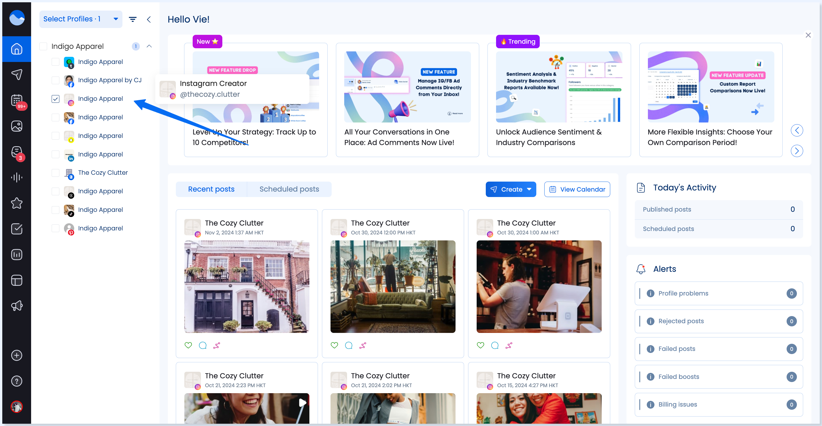Check the Snapchat Indigo Apparel profile
Image resolution: width=822 pixels, height=426 pixels.
coord(56,136)
